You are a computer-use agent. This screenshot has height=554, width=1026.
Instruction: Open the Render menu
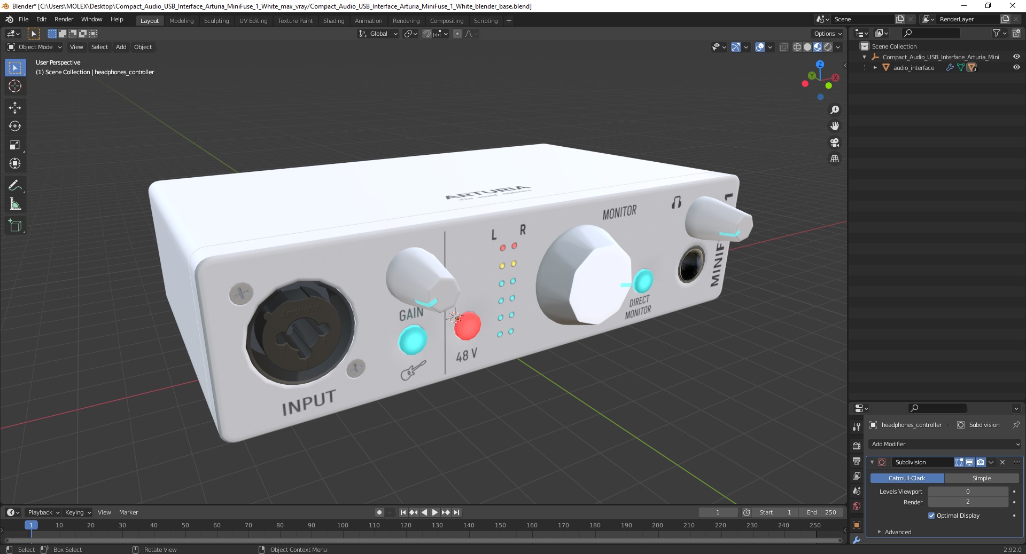pos(64,19)
